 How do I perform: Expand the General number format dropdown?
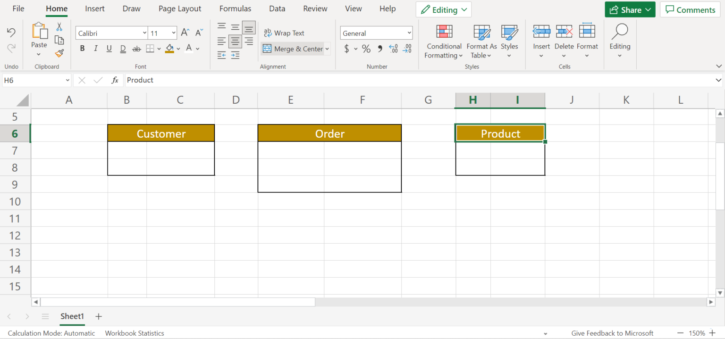click(x=409, y=33)
